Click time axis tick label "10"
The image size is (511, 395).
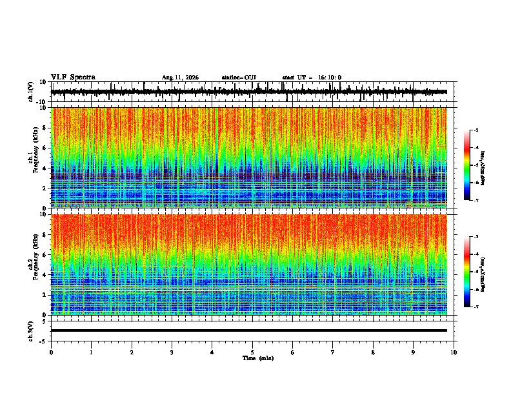454,352
